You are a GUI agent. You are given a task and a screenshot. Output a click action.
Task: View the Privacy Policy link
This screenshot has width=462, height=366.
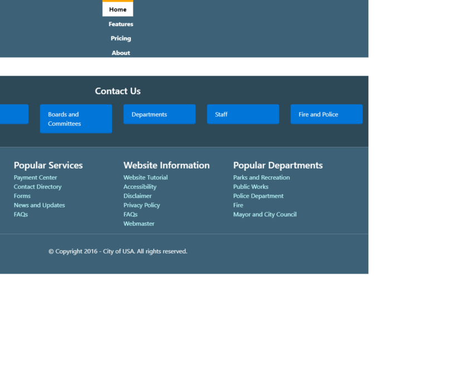click(x=141, y=205)
